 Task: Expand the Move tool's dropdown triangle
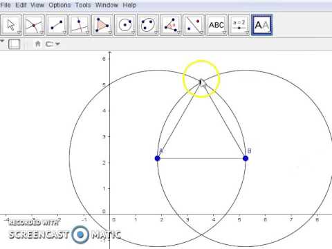tap(19, 33)
